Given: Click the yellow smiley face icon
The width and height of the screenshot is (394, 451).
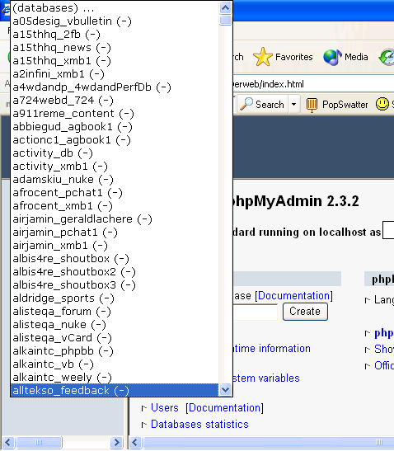Looking at the screenshot, I should point(382,104).
